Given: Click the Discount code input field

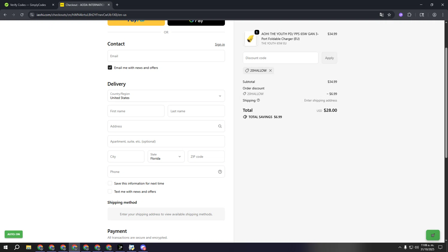Looking at the screenshot, I should (x=280, y=58).
